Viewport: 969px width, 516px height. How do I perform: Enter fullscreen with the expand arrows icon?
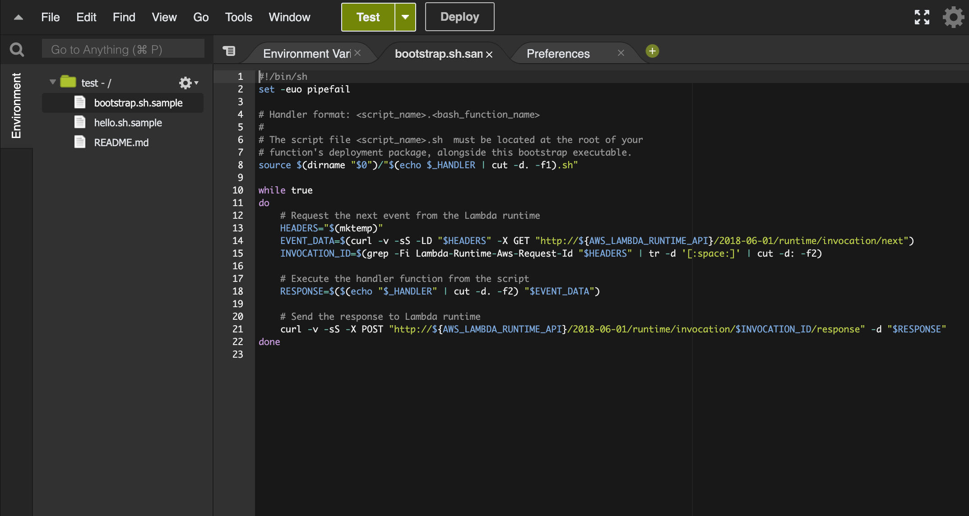pos(922,17)
